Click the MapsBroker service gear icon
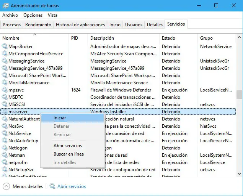This screenshot has height=196, width=243. point(5,47)
